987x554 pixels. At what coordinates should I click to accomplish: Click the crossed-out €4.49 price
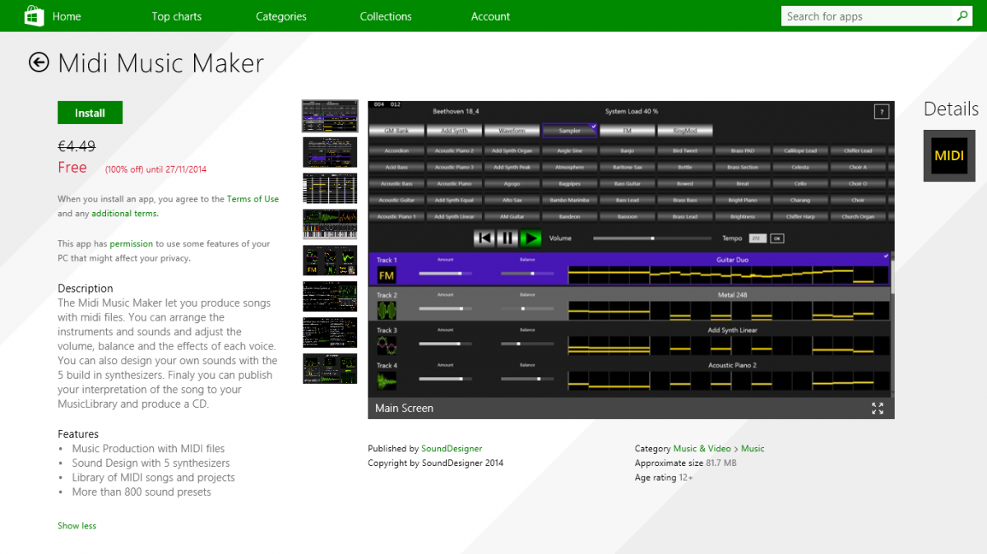pos(76,146)
